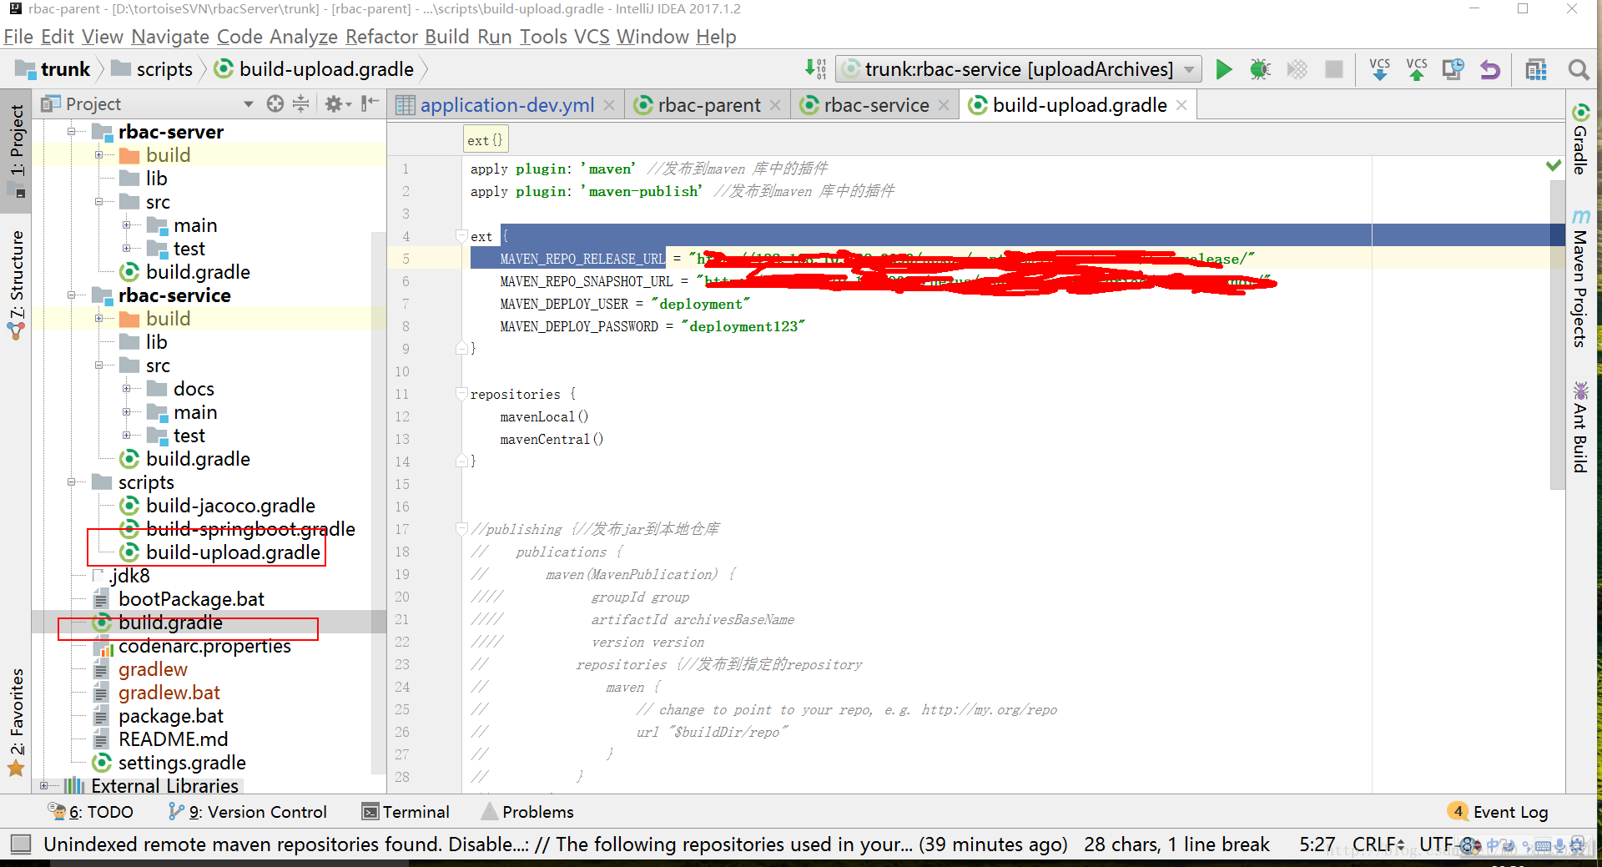Select settings.gradle file
Image resolution: width=1602 pixels, height=867 pixels.
[182, 763]
